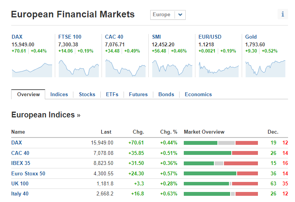
Task: Click the info icon at top right
Action: (x=283, y=14)
